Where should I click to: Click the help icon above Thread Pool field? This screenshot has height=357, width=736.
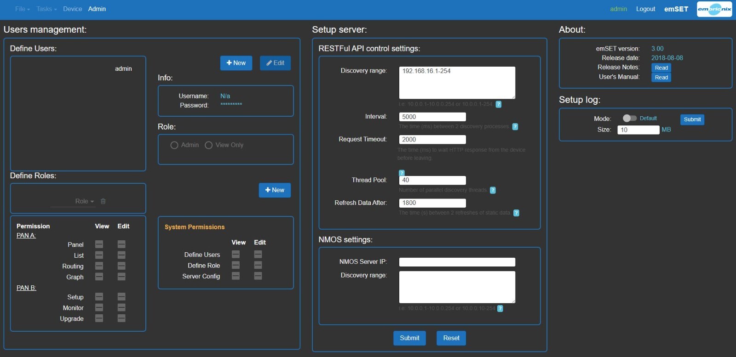click(402, 173)
